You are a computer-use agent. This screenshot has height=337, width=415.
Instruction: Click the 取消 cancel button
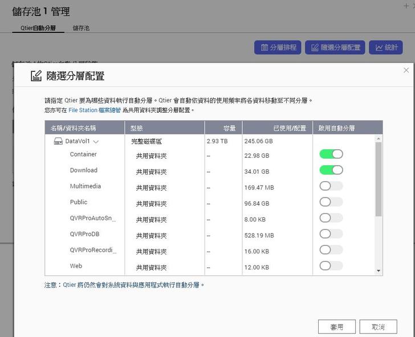[x=378, y=327]
